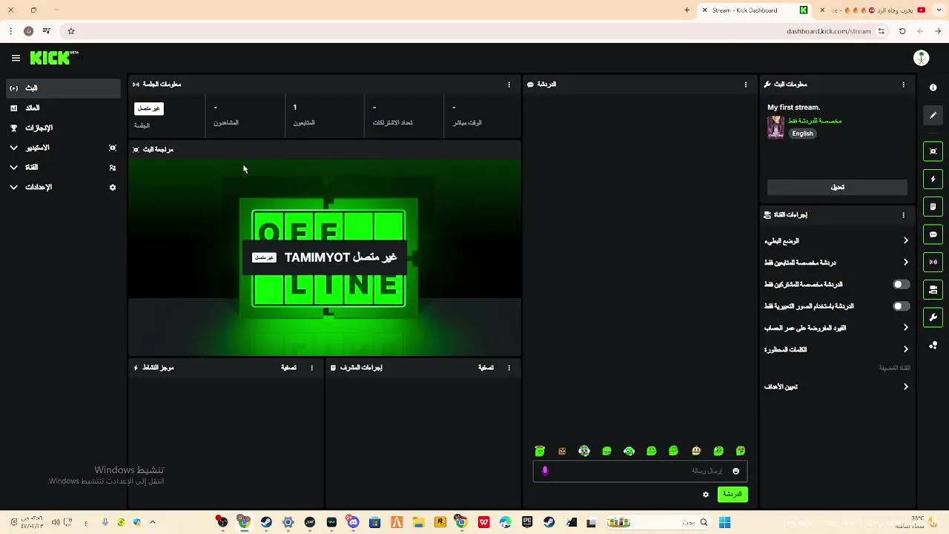Expand the الإعدادات section chevron
The width and height of the screenshot is (949, 534).
[13, 188]
